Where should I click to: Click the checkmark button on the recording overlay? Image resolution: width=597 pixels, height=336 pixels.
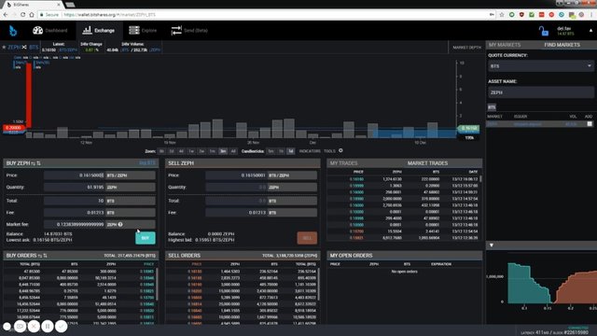coord(62,327)
